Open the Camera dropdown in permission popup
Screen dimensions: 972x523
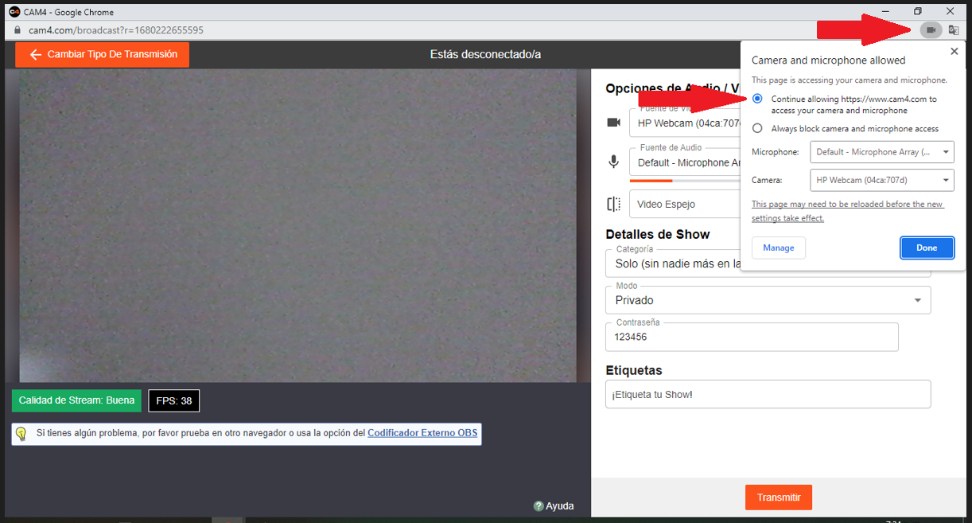click(x=881, y=180)
